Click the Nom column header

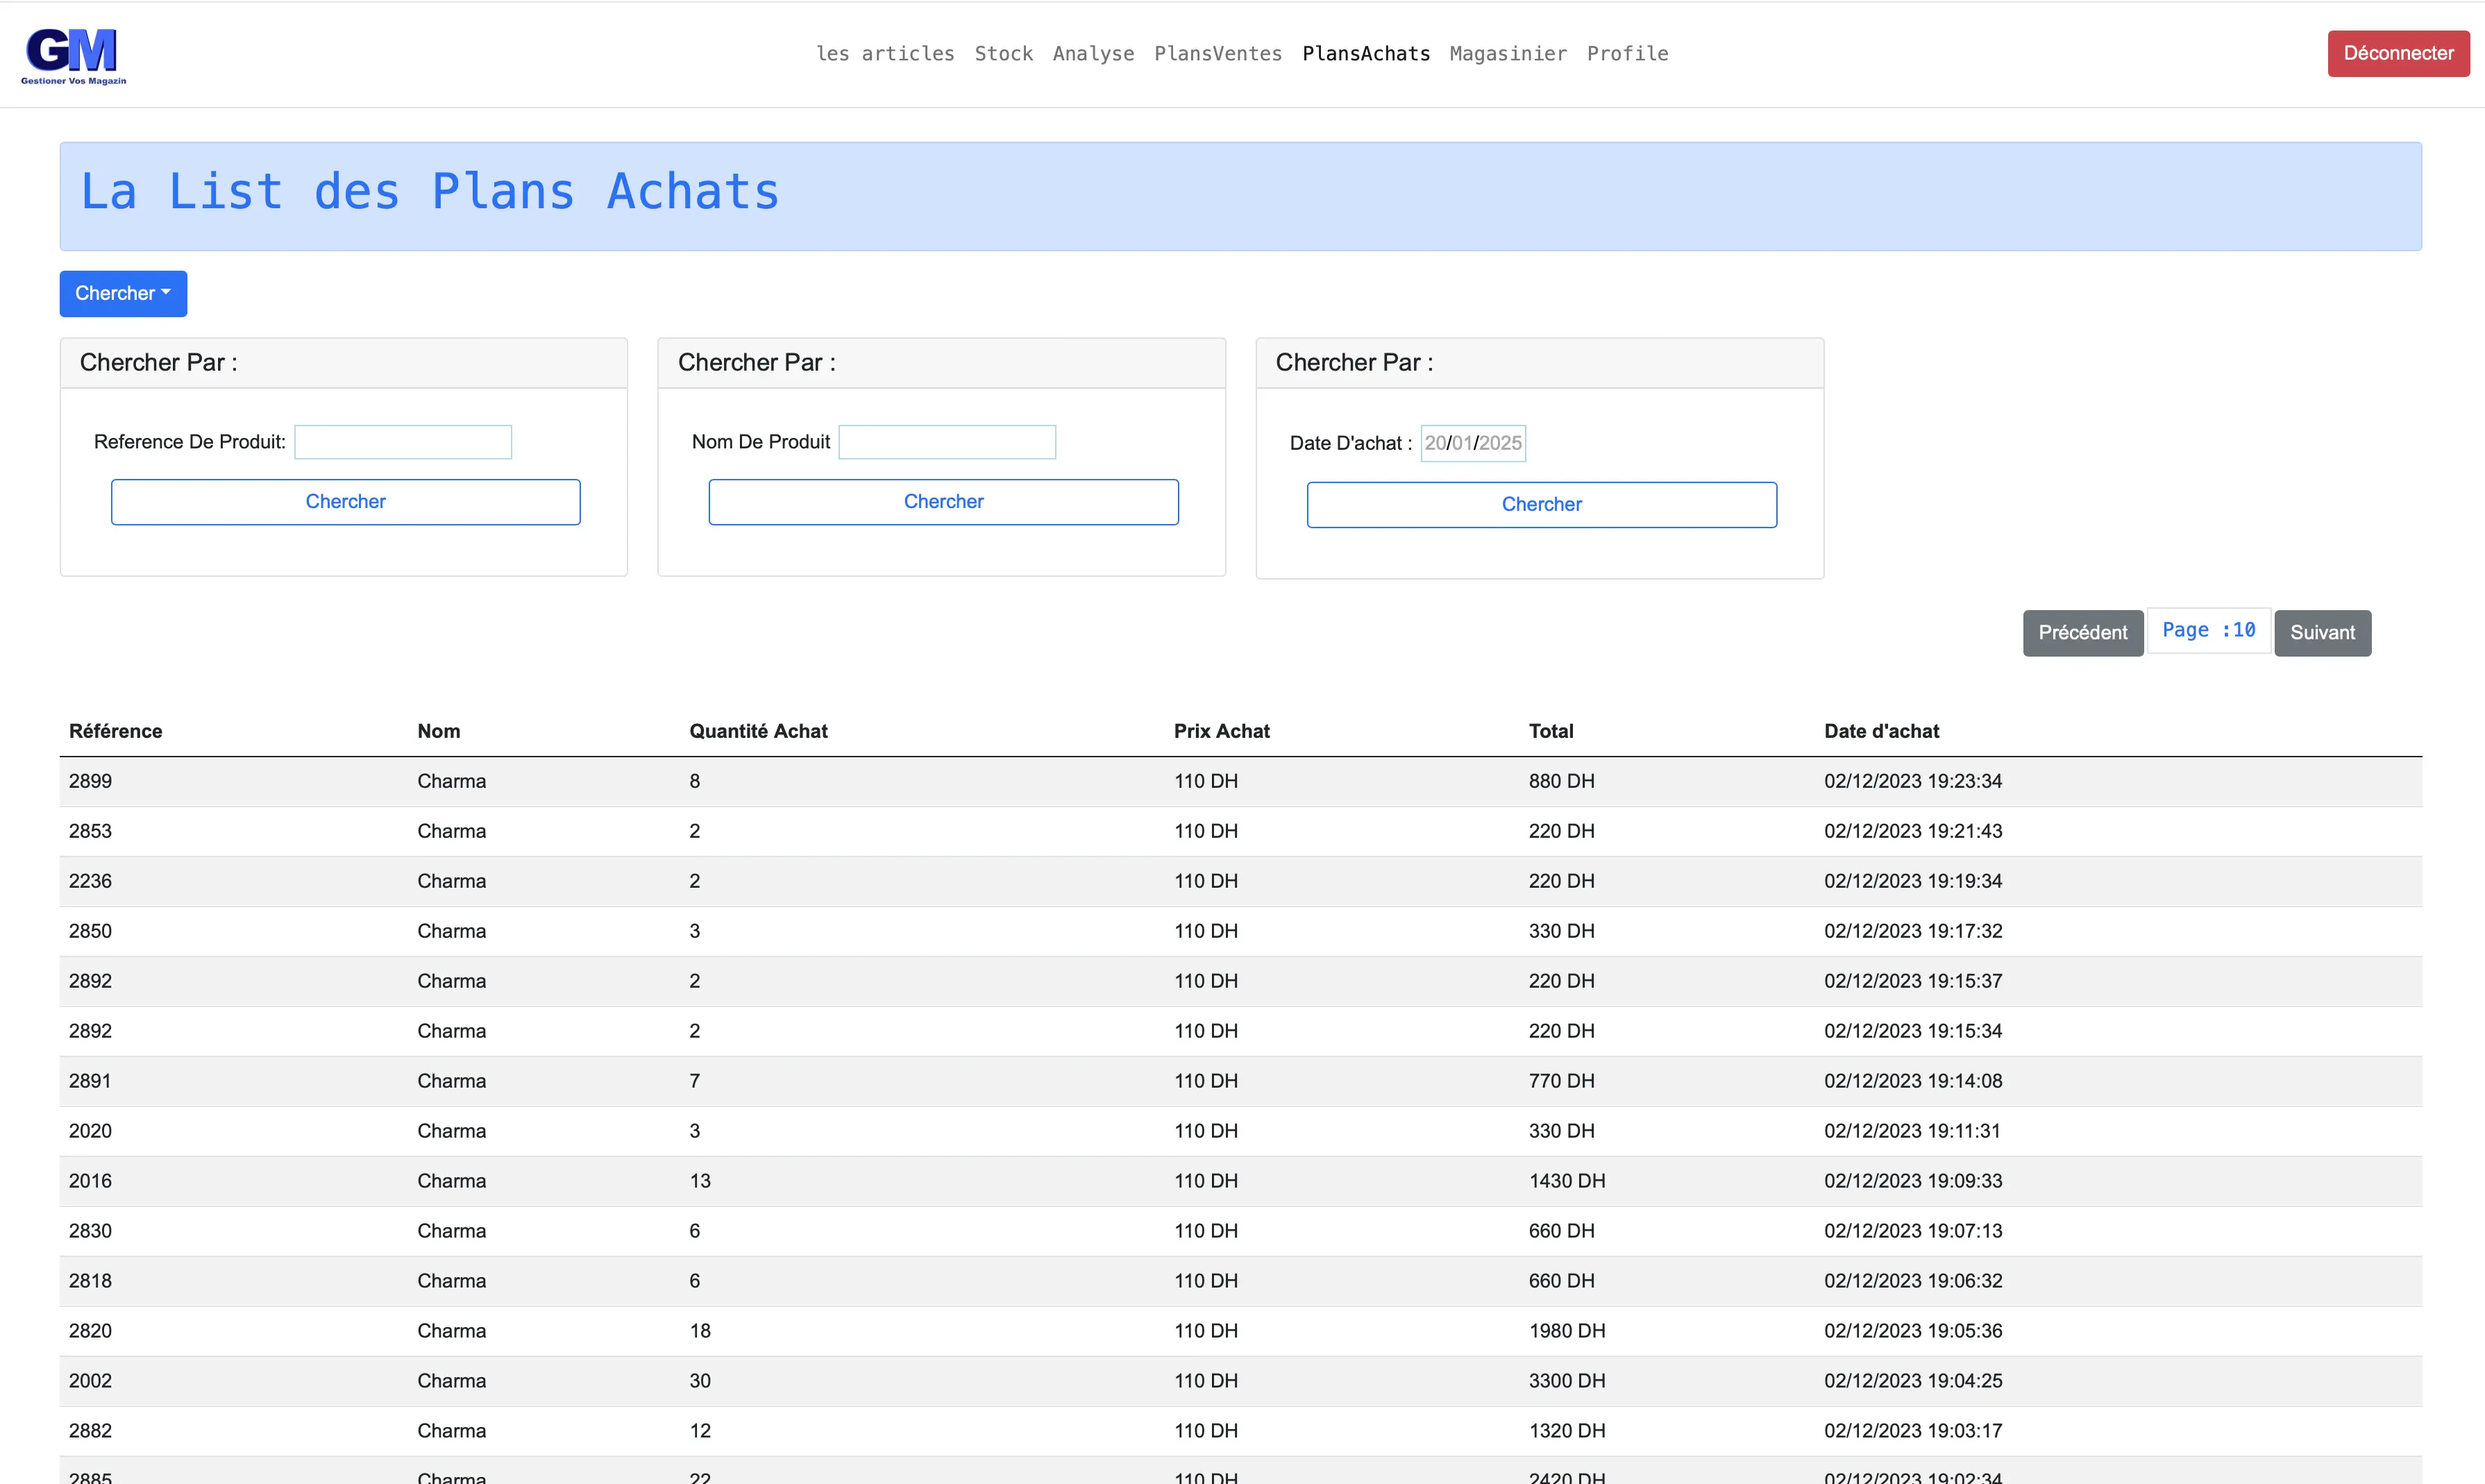tap(439, 731)
